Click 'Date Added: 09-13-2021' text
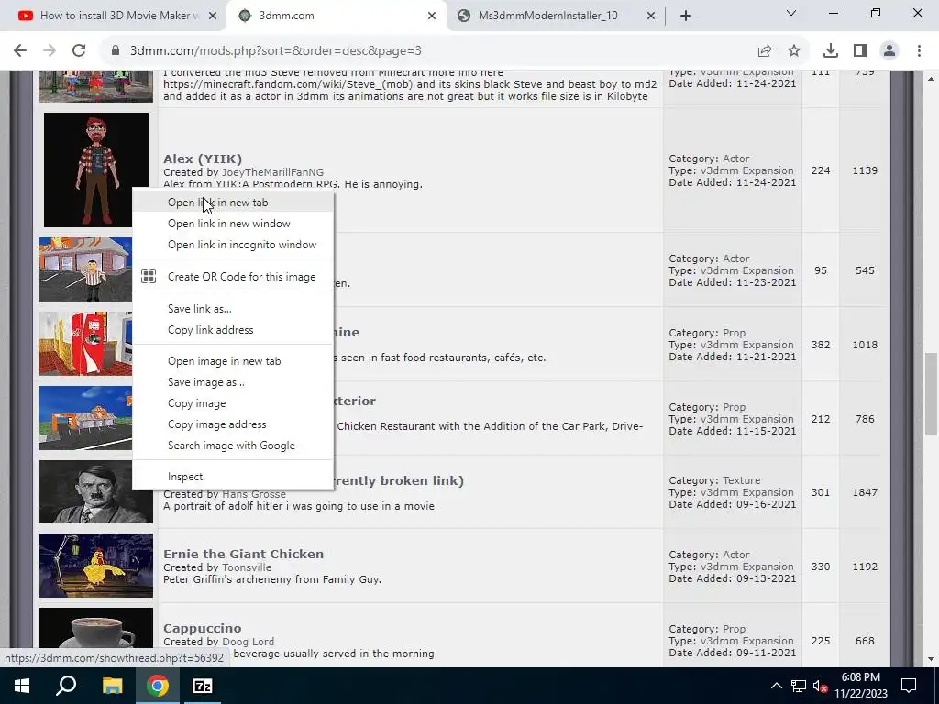Viewport: 939px width, 704px height. tap(733, 579)
